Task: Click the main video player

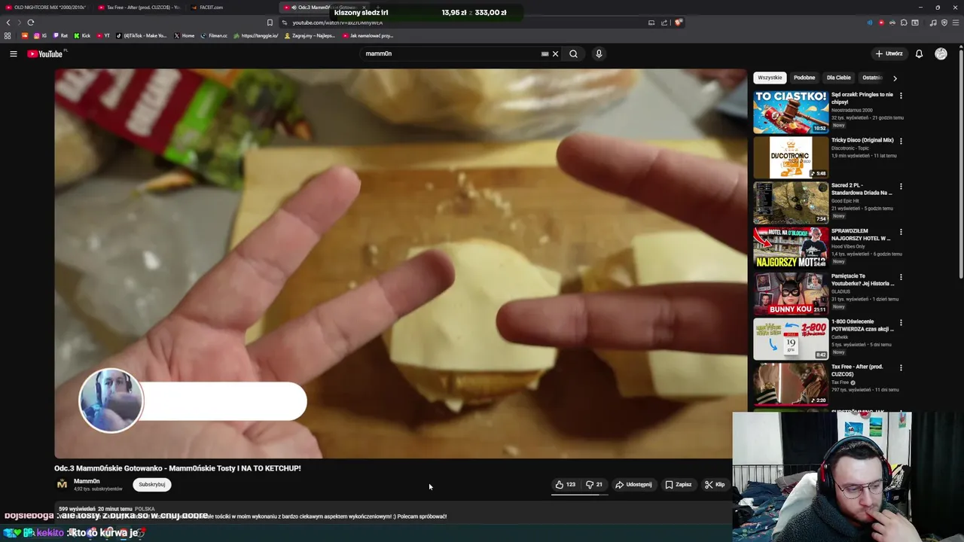Action: (400, 263)
